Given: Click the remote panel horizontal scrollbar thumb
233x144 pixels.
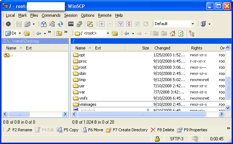Looking at the screenshot, I should tap(142, 114).
